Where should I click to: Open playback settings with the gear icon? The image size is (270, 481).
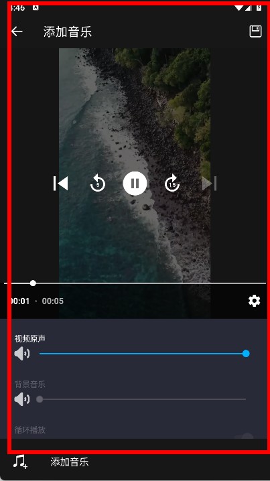click(x=255, y=301)
